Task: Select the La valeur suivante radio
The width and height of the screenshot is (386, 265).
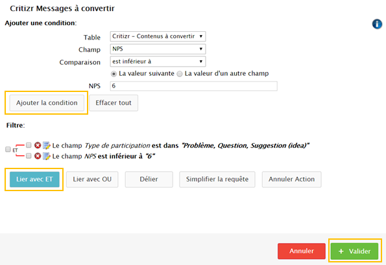Action: tap(114, 74)
